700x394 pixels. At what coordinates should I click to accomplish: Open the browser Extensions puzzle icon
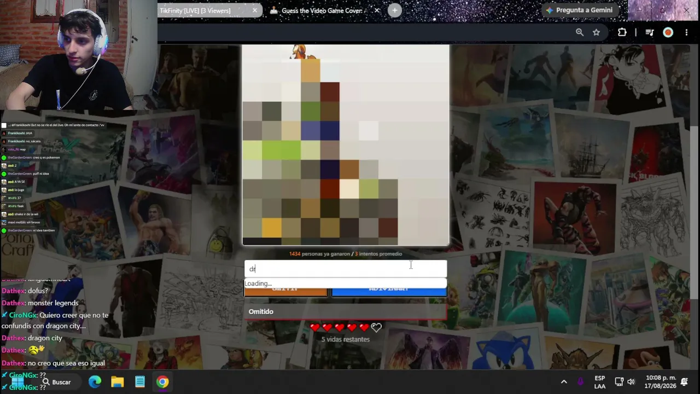622,32
